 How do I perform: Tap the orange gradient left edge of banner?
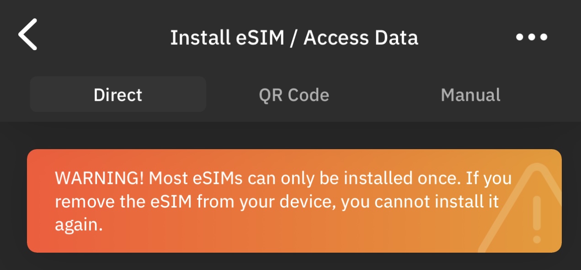37,201
